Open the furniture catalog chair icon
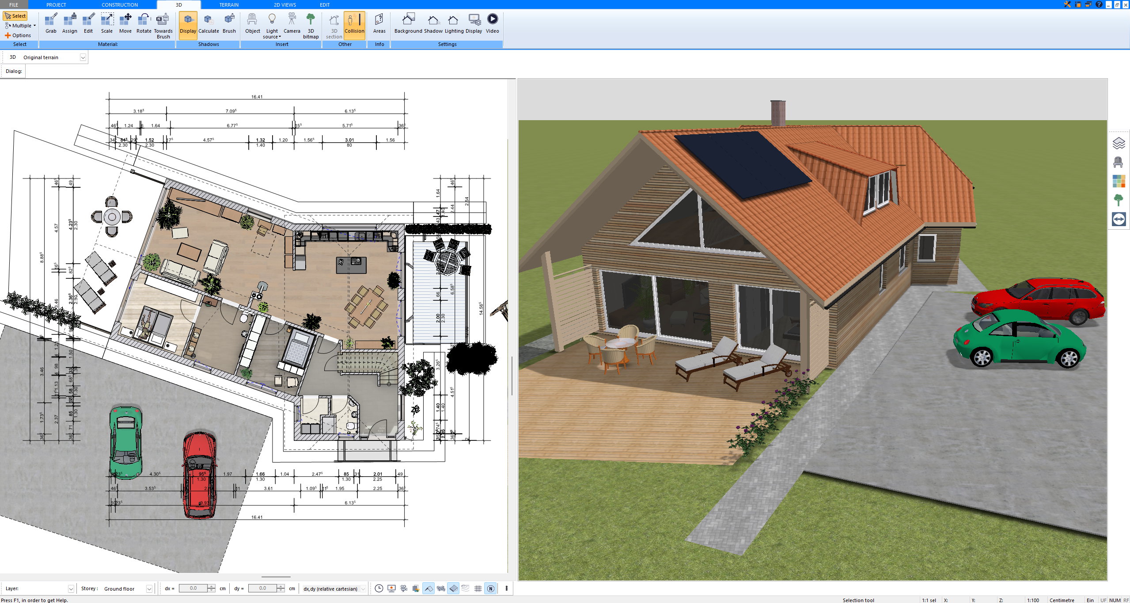This screenshot has height=603, width=1130. (1119, 162)
